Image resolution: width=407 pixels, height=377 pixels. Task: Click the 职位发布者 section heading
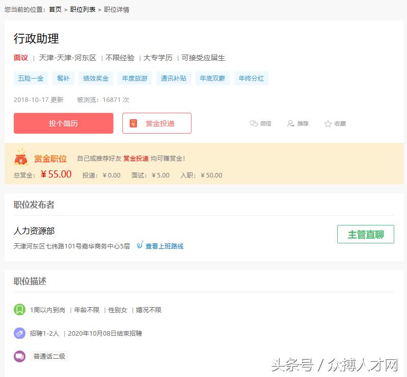pyautogui.click(x=34, y=205)
